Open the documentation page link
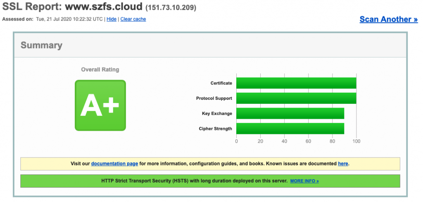Viewport: 423px width, 202px height. tap(115, 164)
